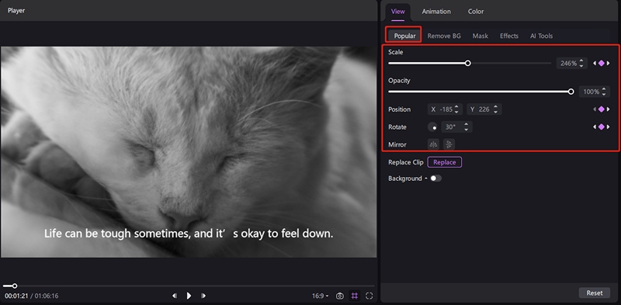
Task: Toggle Position keyframe diamond
Action: pos(601,109)
